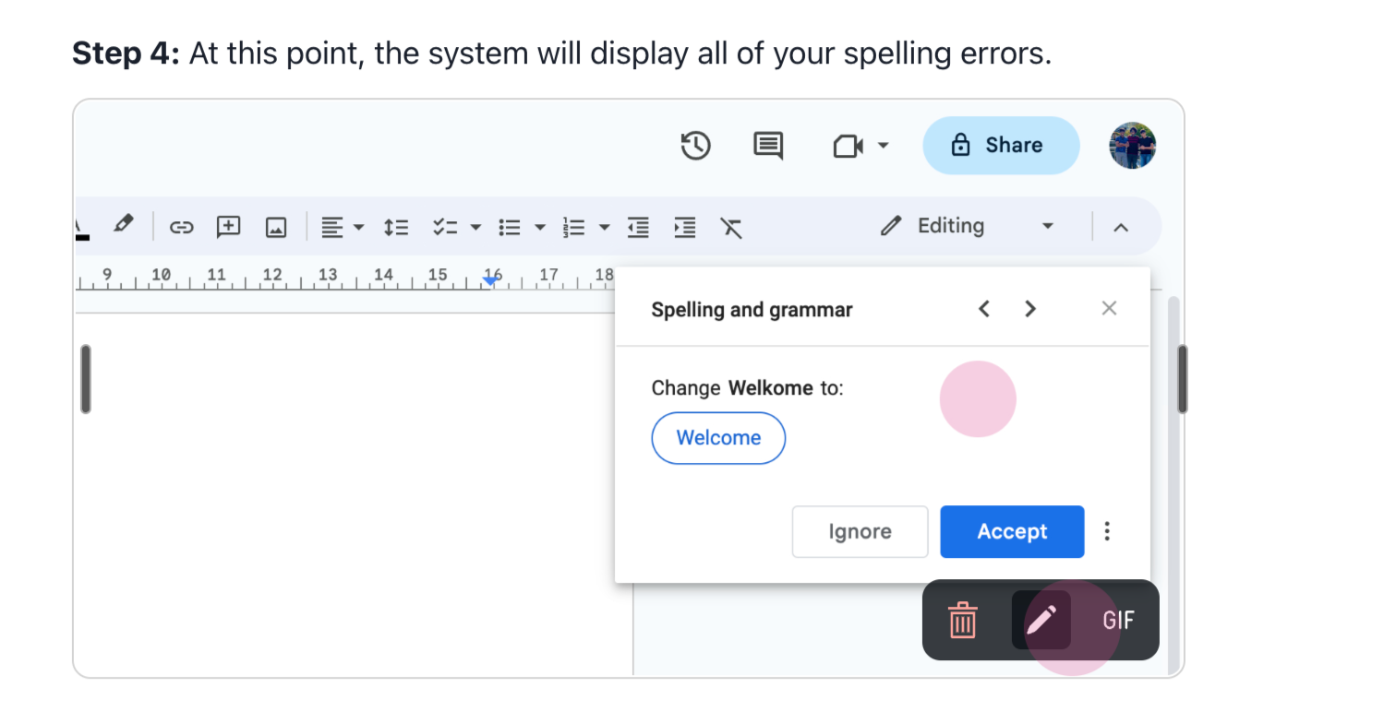Image resolution: width=1396 pixels, height=723 pixels.
Task: Go to the next spelling suggestion
Action: tap(1030, 309)
